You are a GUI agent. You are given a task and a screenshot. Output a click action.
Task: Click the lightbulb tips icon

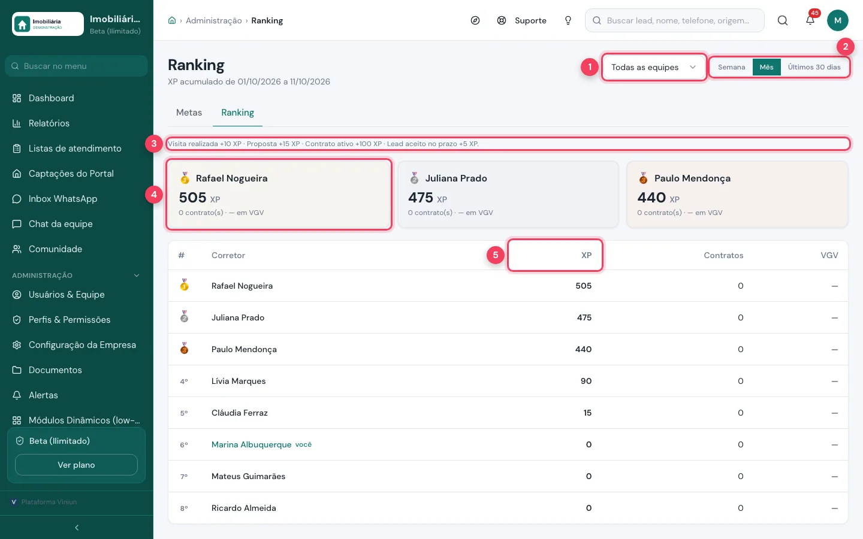coord(568,20)
